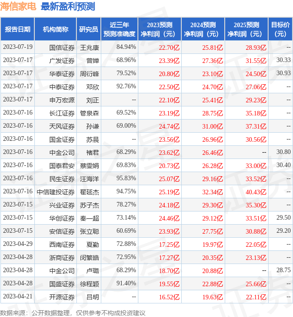Click 2025 forecast 35.18亿
Image resolution: width=293 pixels, height=317 pixels.
(256, 113)
